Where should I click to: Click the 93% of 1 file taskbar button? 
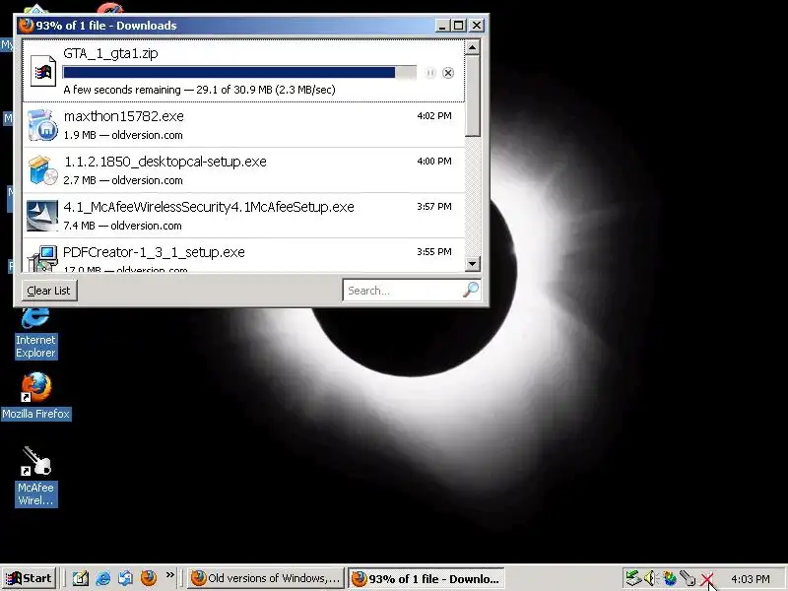point(427,578)
